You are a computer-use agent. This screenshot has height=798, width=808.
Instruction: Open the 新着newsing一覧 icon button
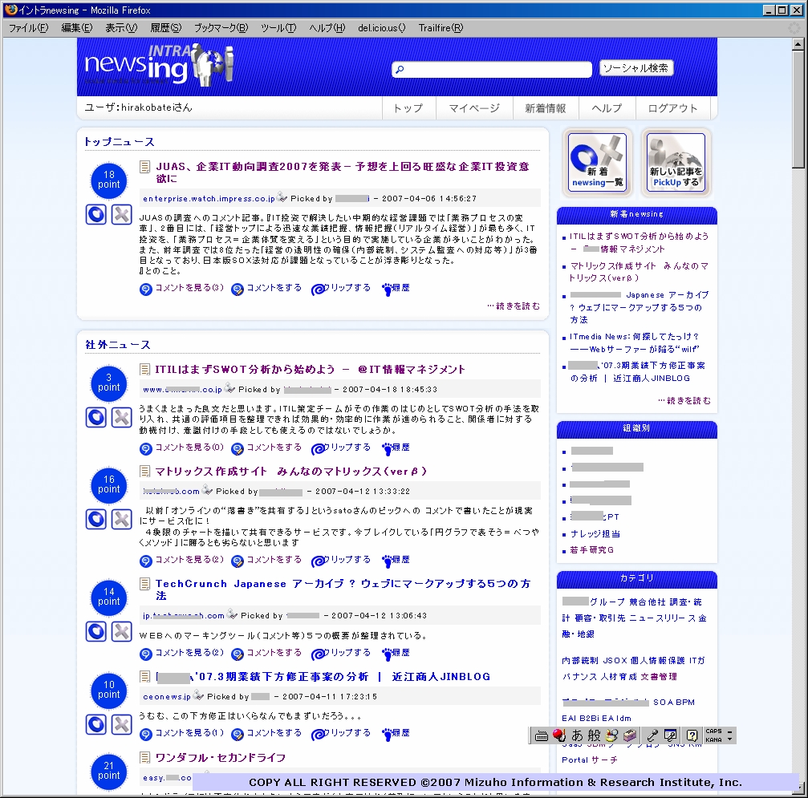click(597, 162)
